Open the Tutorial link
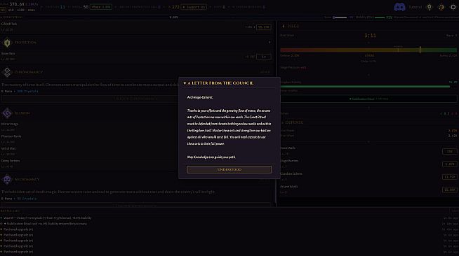Screen dimensions: 459x256 pos(415,7)
